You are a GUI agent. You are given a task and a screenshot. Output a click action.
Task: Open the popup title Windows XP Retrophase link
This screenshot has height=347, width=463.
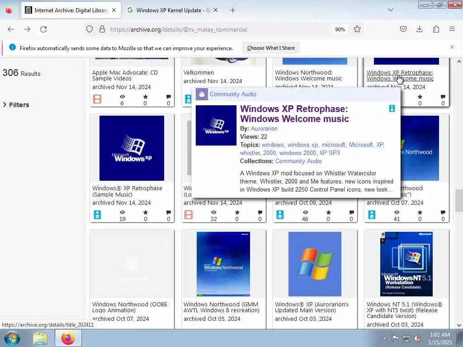[294, 113]
